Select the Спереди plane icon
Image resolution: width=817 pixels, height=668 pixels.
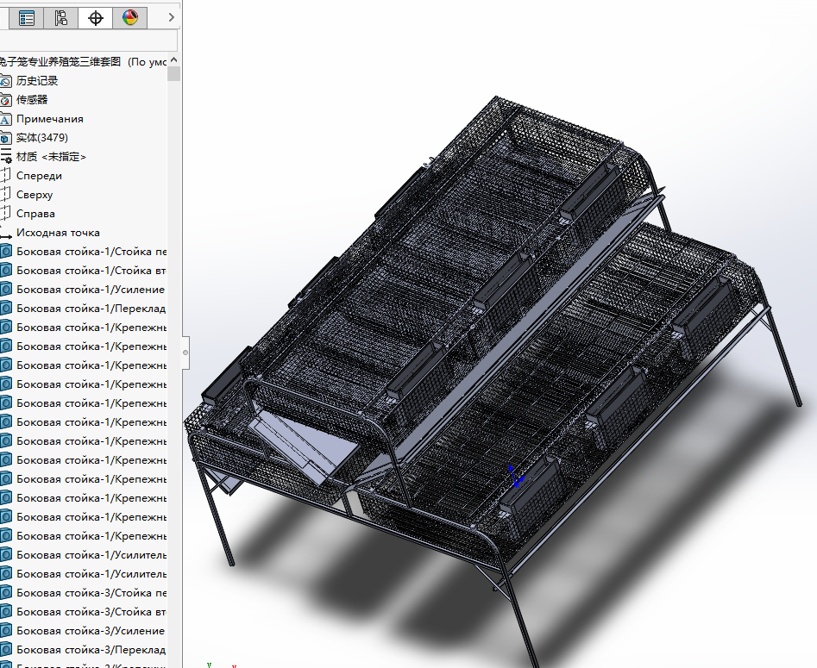coord(5,176)
